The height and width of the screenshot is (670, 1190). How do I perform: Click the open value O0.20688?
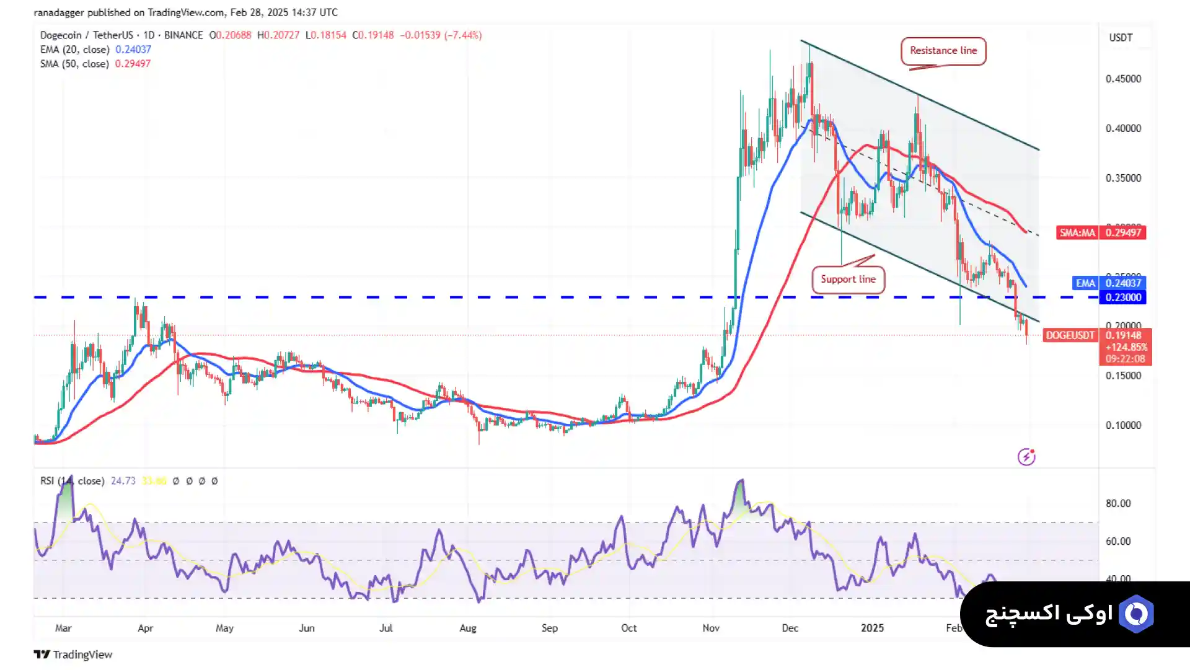click(x=230, y=35)
